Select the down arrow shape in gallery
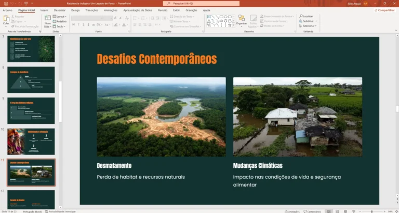 225,21
